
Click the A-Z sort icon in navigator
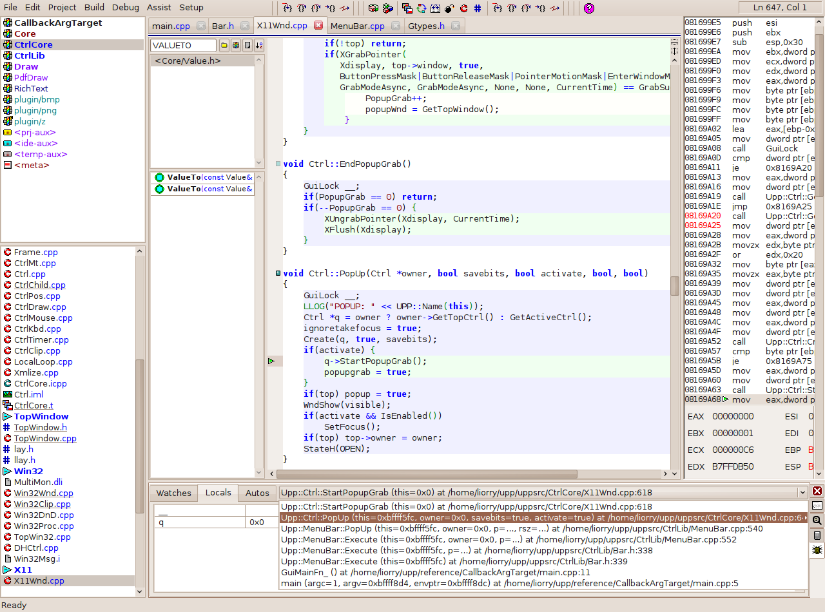tap(259, 45)
